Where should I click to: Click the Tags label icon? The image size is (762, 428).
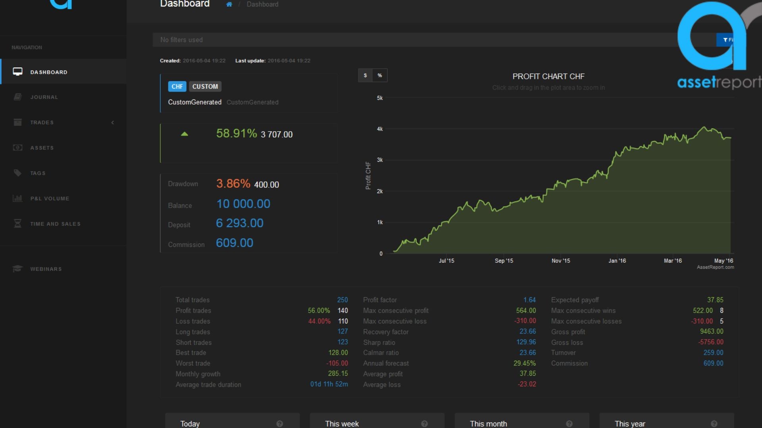(17, 173)
